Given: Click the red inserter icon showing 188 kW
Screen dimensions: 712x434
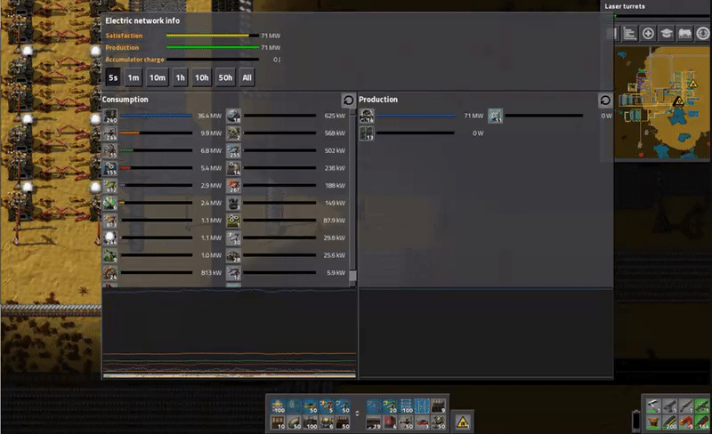Looking at the screenshot, I should pos(233,186).
